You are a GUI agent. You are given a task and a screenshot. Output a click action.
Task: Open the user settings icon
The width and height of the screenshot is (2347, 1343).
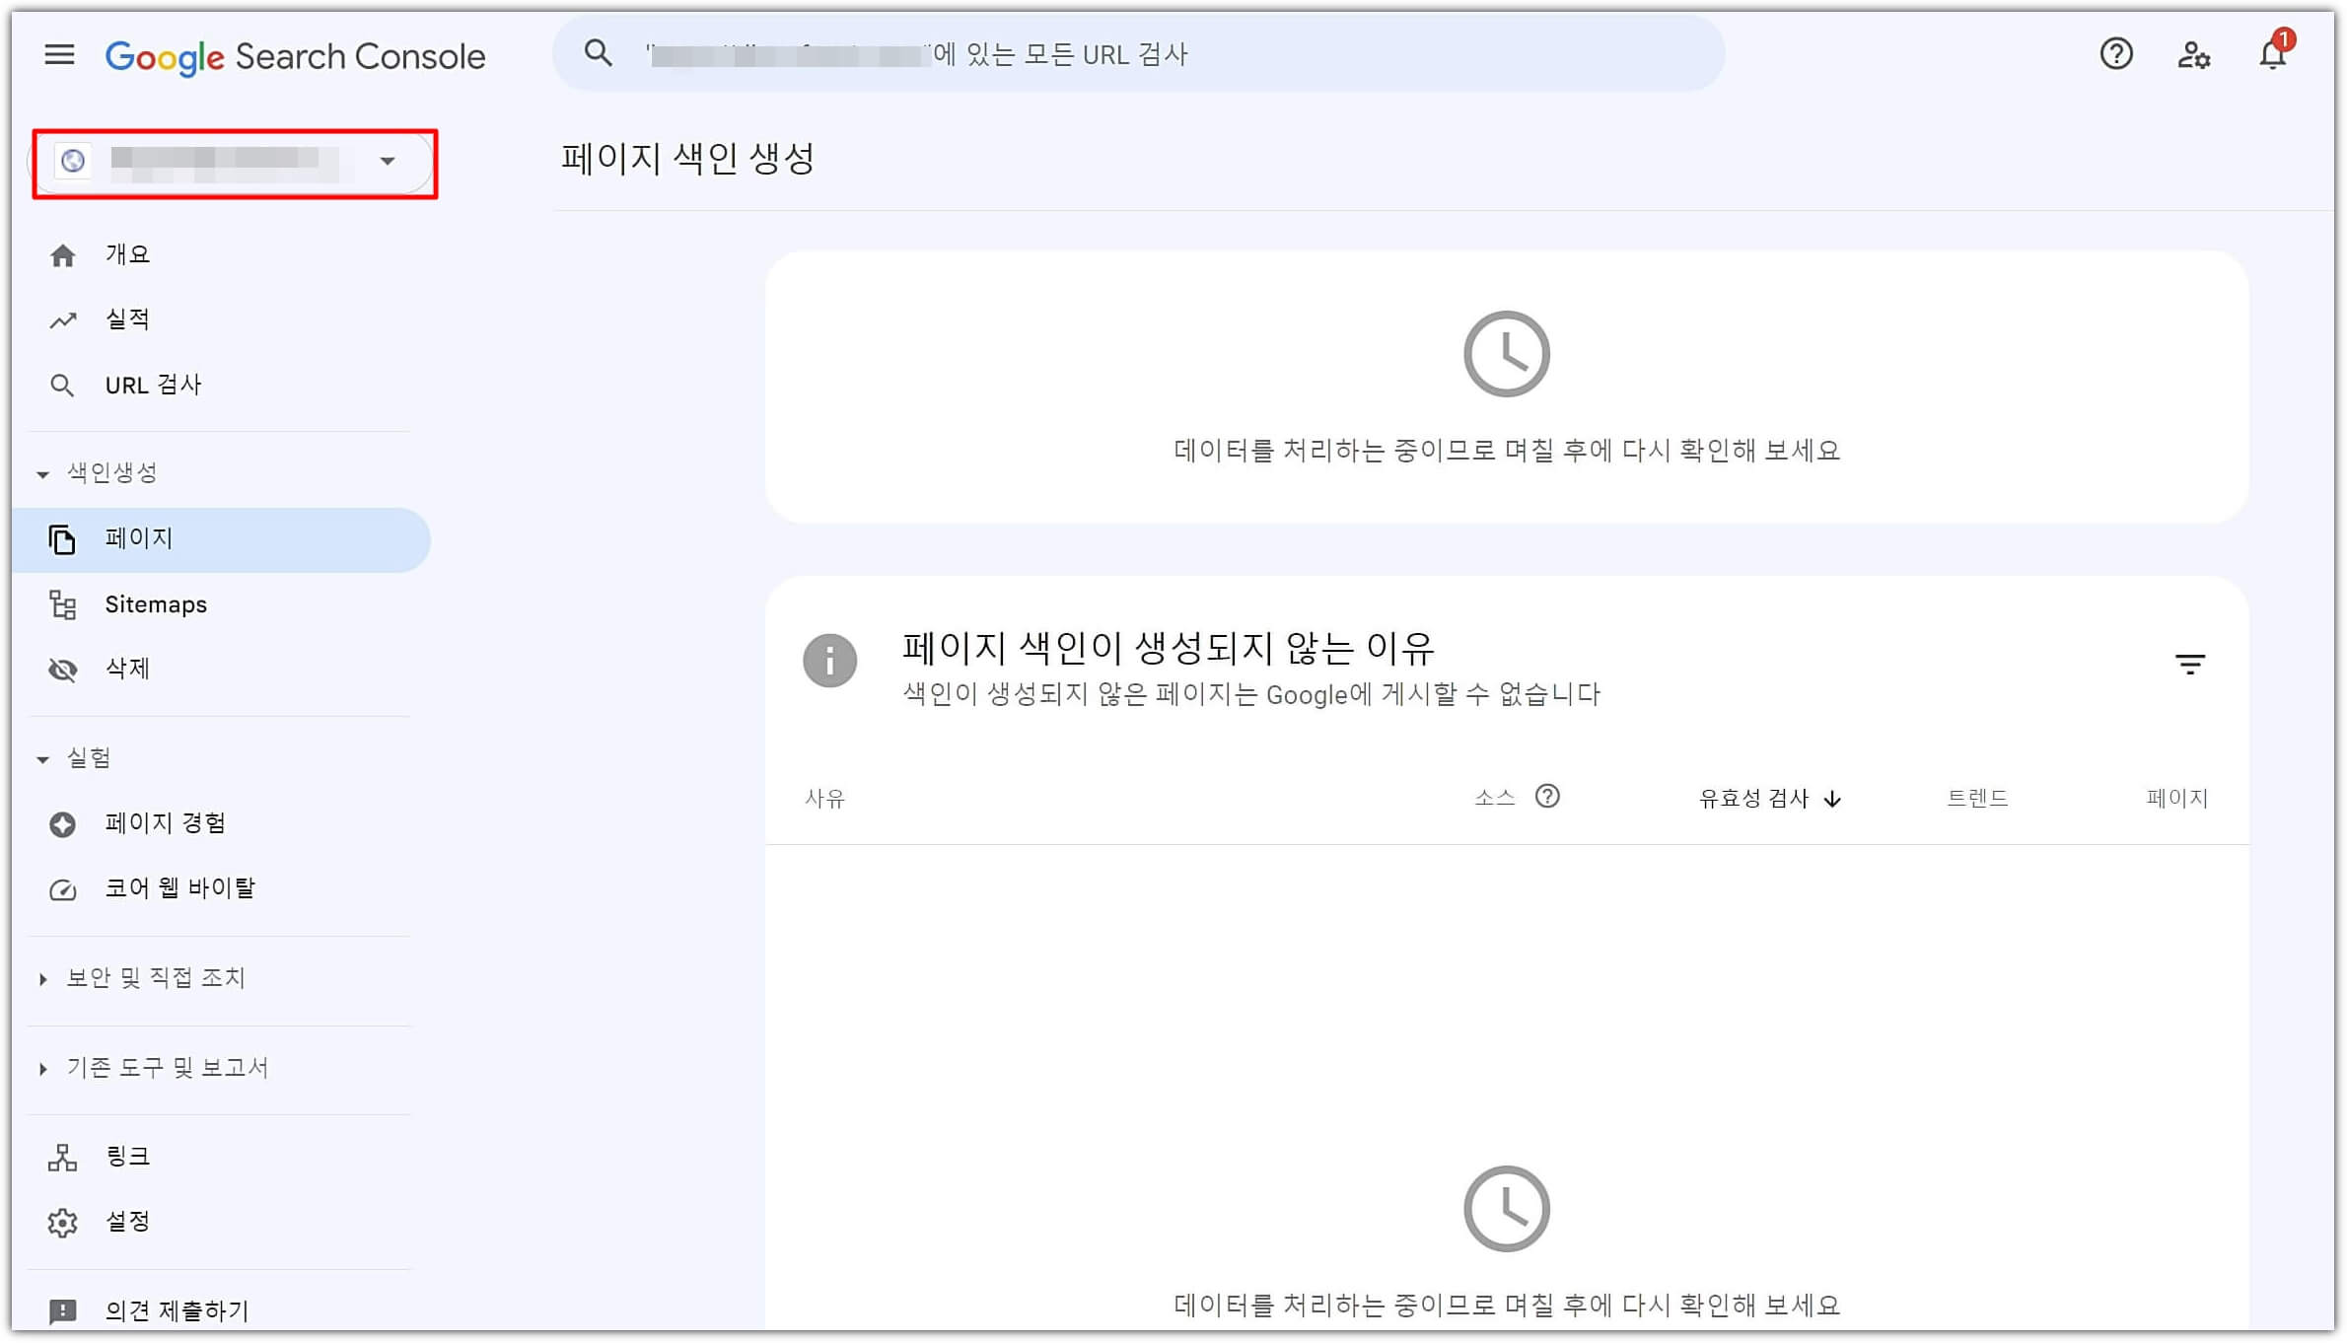[x=2193, y=54]
